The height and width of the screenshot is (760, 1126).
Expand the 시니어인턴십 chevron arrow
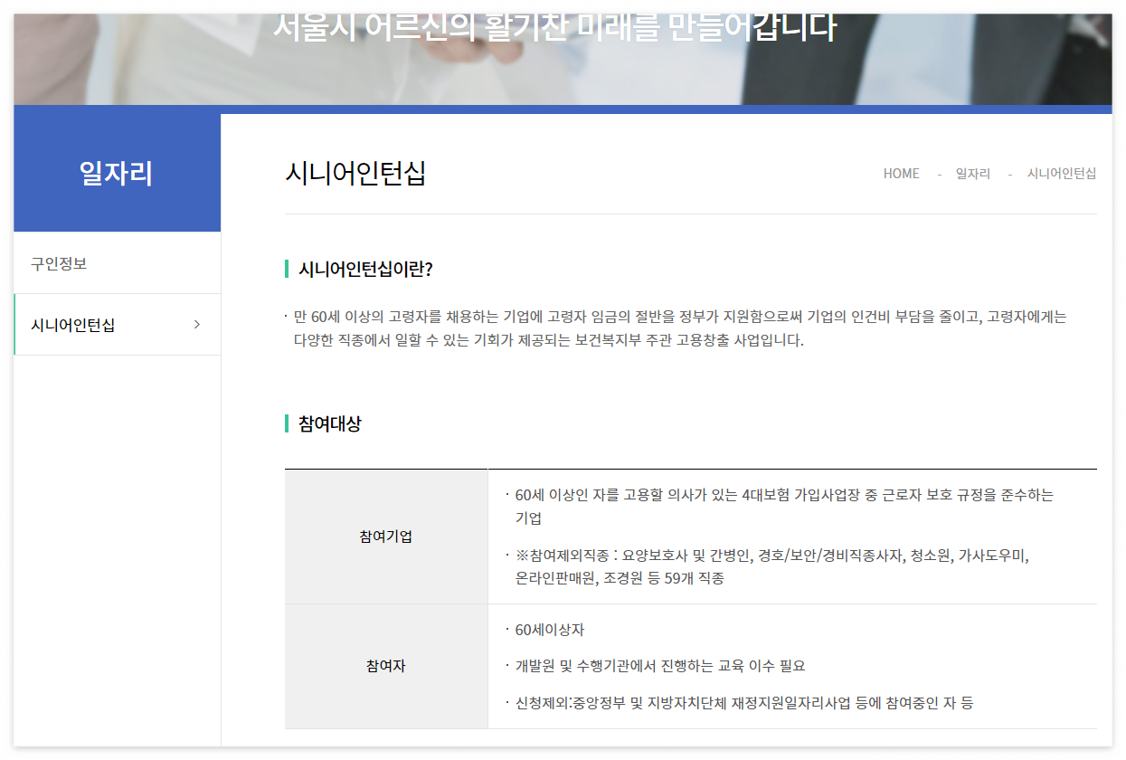pos(197,324)
